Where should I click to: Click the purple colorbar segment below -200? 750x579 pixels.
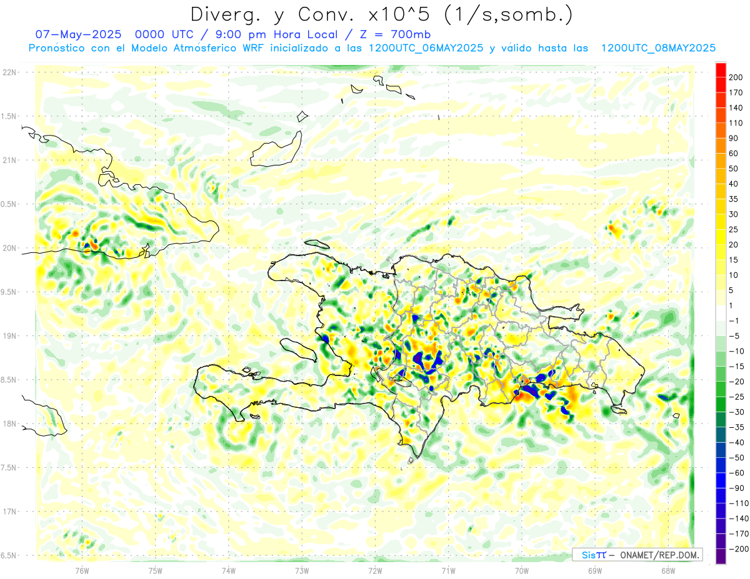coord(721,557)
